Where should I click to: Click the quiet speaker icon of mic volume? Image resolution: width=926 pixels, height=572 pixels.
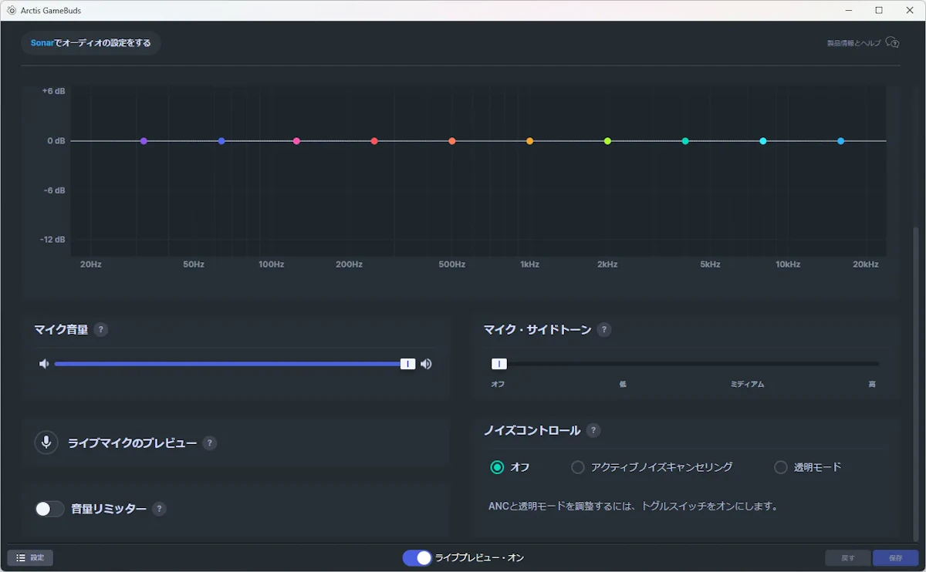[x=44, y=364]
